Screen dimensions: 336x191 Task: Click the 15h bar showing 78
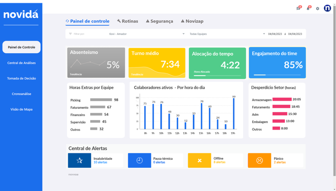(201, 116)
